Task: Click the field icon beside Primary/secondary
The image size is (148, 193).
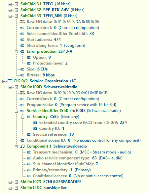Action: 29,170
